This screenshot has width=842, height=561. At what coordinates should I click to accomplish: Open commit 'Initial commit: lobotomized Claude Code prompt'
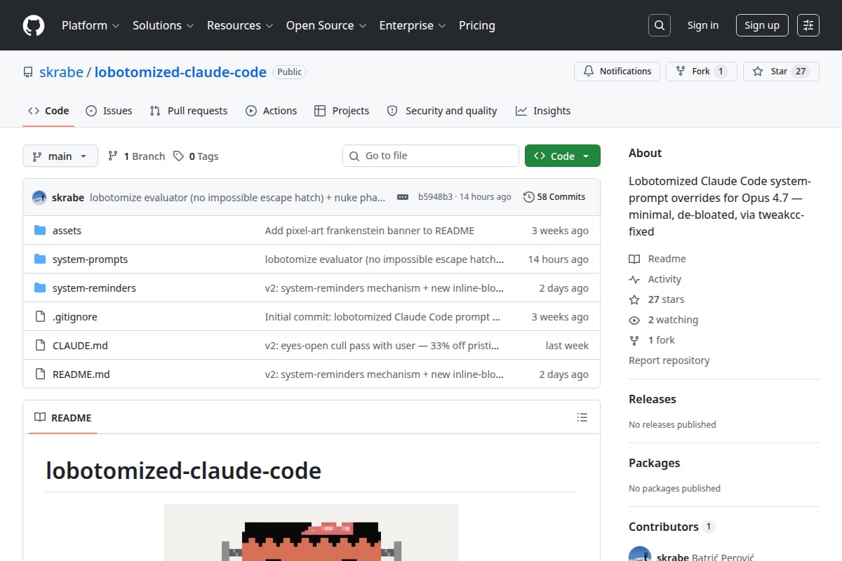(x=383, y=317)
